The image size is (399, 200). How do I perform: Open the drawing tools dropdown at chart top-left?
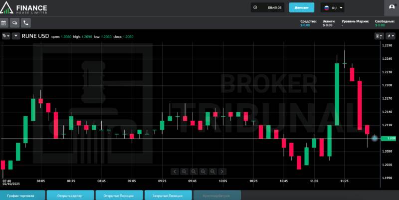(5, 36)
